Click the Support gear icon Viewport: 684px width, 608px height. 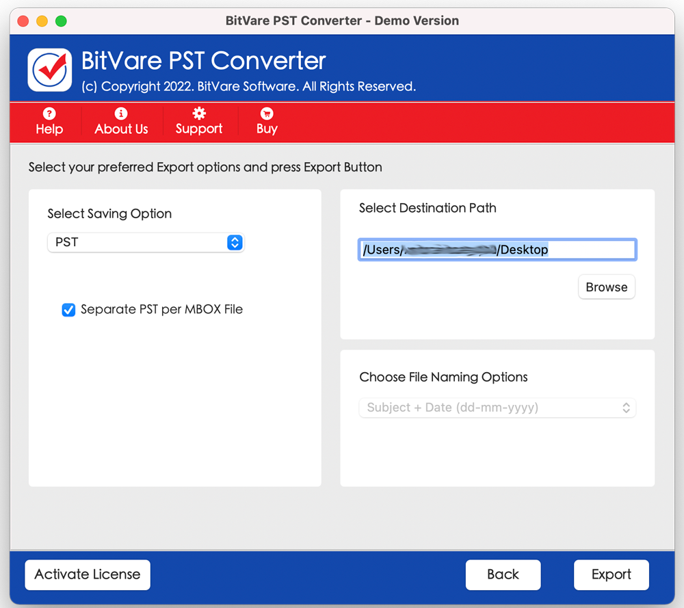point(198,114)
